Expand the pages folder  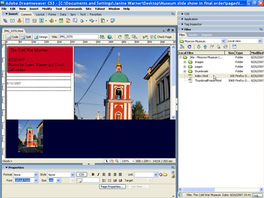[185, 67]
